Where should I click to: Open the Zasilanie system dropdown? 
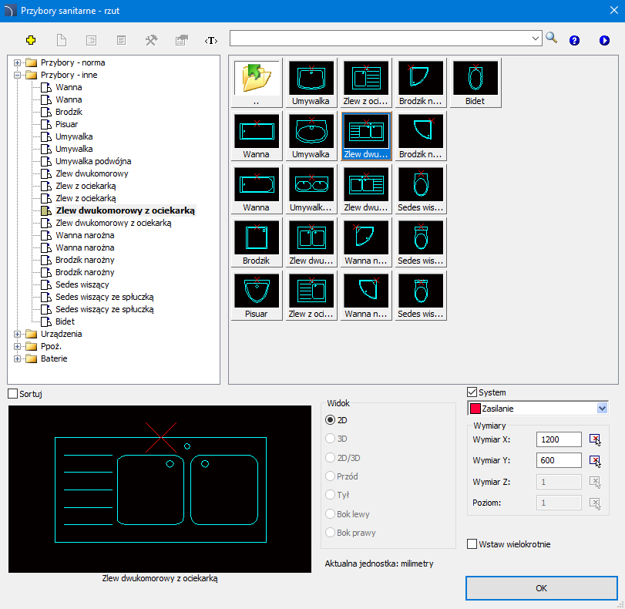tap(602, 409)
